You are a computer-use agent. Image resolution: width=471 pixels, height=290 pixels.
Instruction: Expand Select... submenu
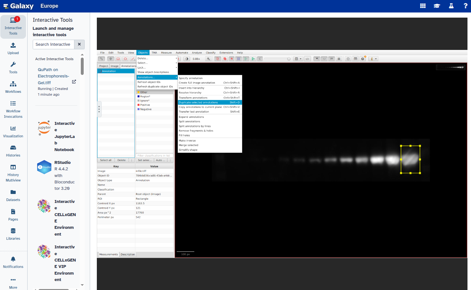coord(157,63)
